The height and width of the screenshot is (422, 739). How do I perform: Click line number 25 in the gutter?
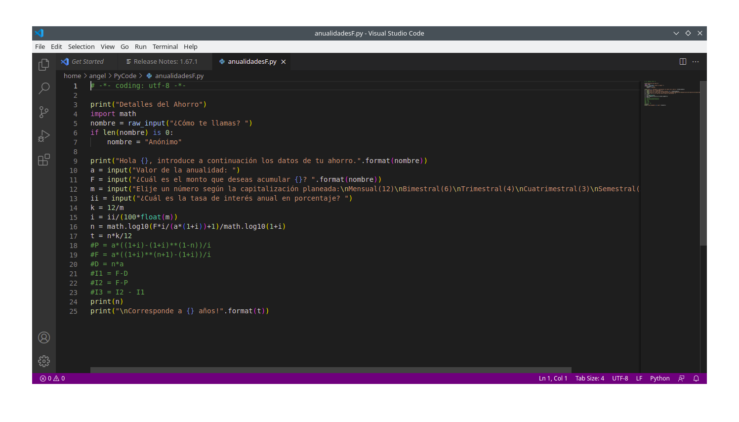pyautogui.click(x=73, y=311)
